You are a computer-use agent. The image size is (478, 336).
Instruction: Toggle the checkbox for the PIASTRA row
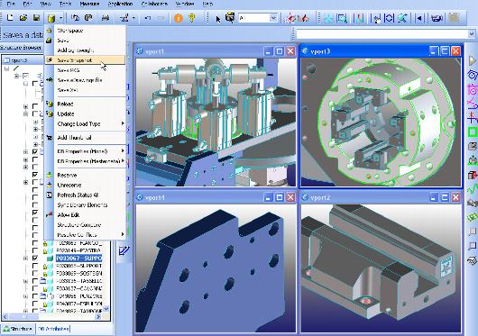35,250
